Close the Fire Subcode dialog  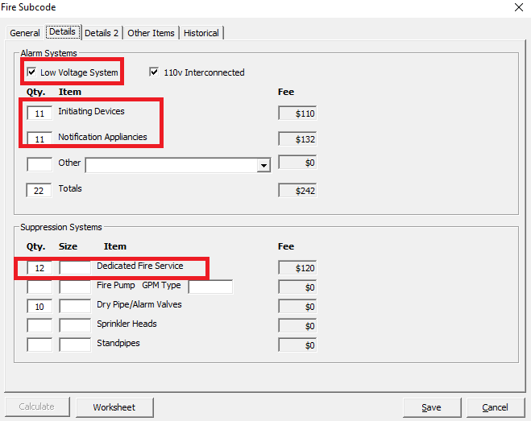click(516, 7)
